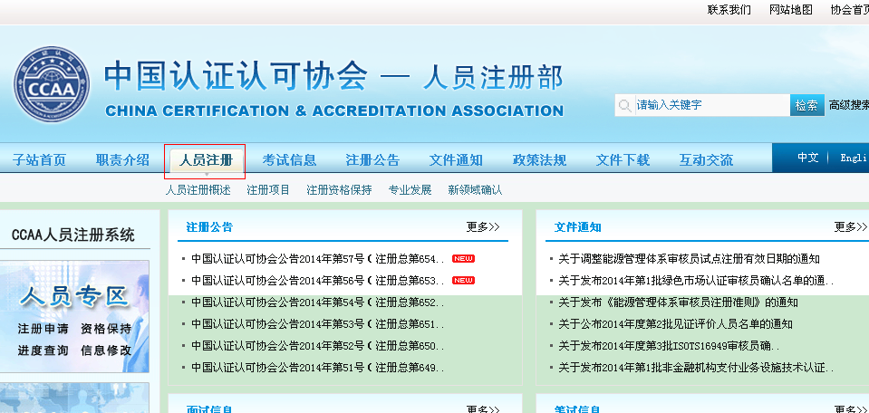
Task: Open notice about 第2批见证评价人员名单
Action: pos(675,324)
